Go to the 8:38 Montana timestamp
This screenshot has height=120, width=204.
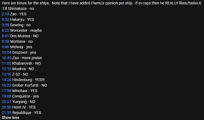coord(5,41)
